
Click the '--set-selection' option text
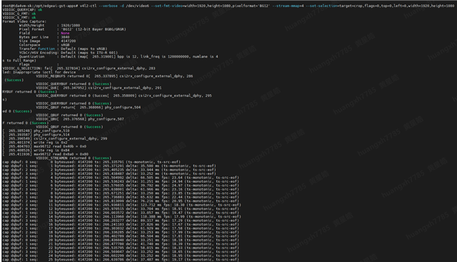pos(321,6)
